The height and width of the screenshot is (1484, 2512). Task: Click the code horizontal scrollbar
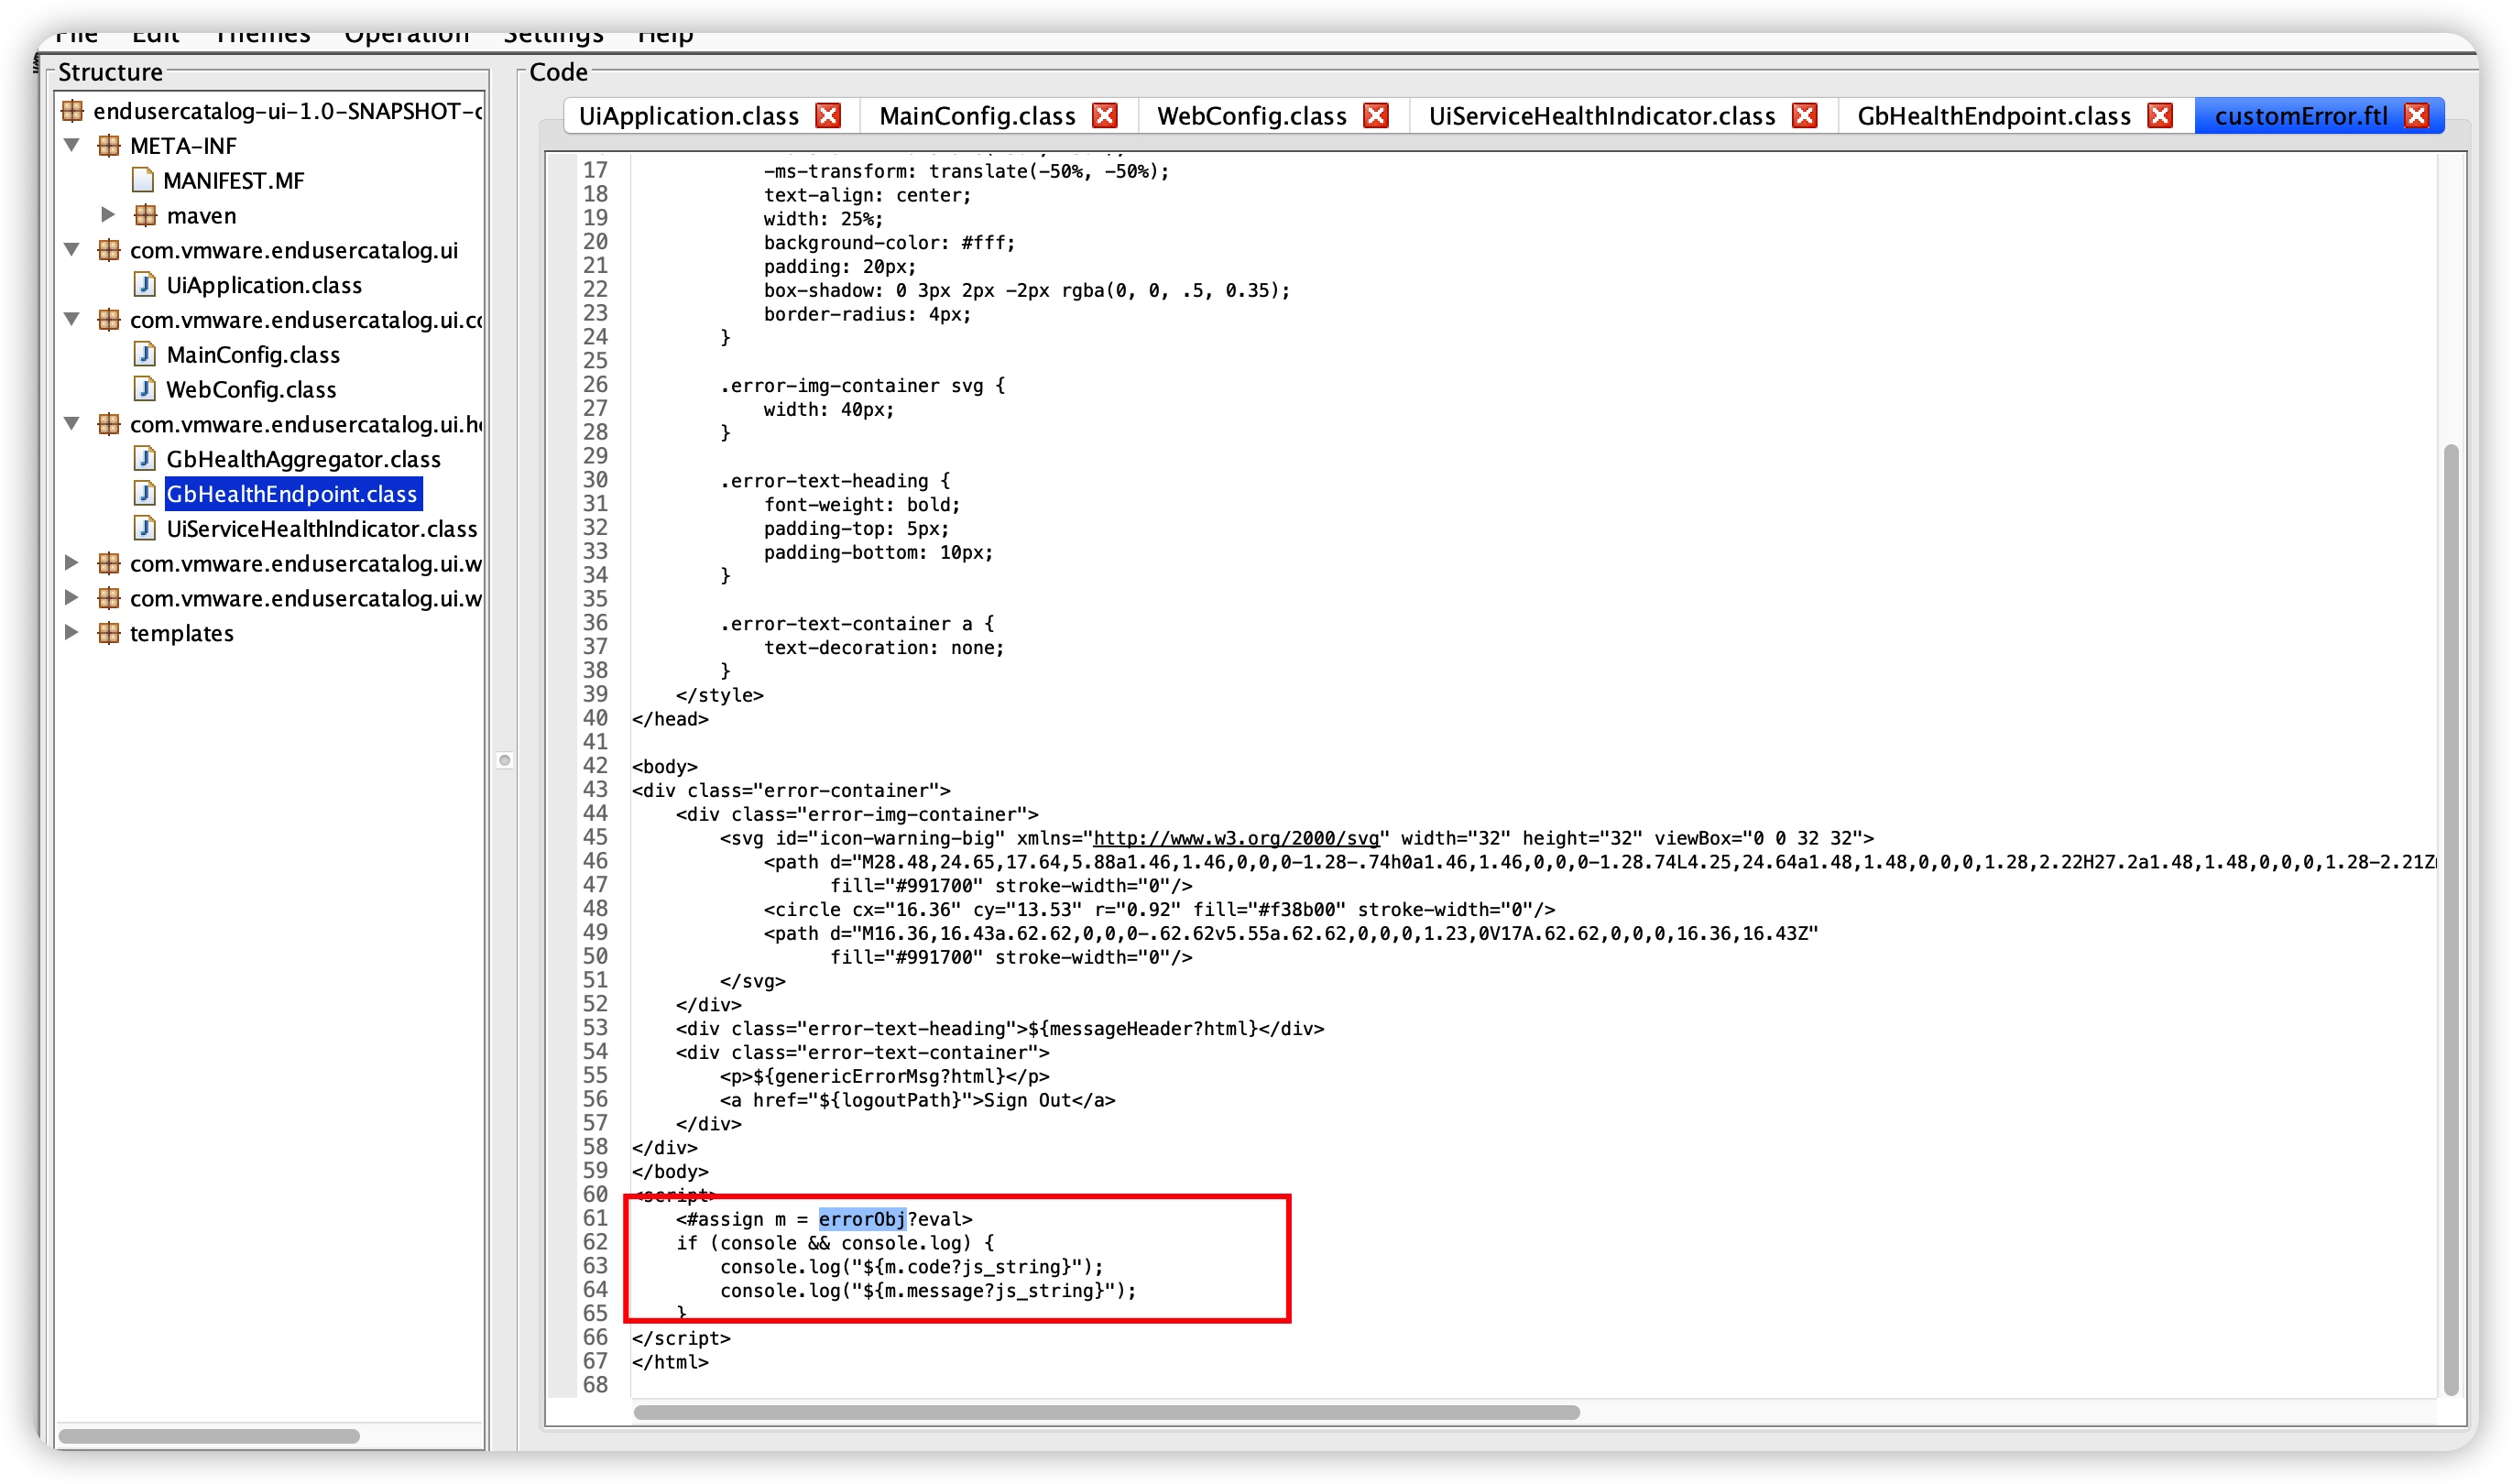[x=1106, y=1412]
